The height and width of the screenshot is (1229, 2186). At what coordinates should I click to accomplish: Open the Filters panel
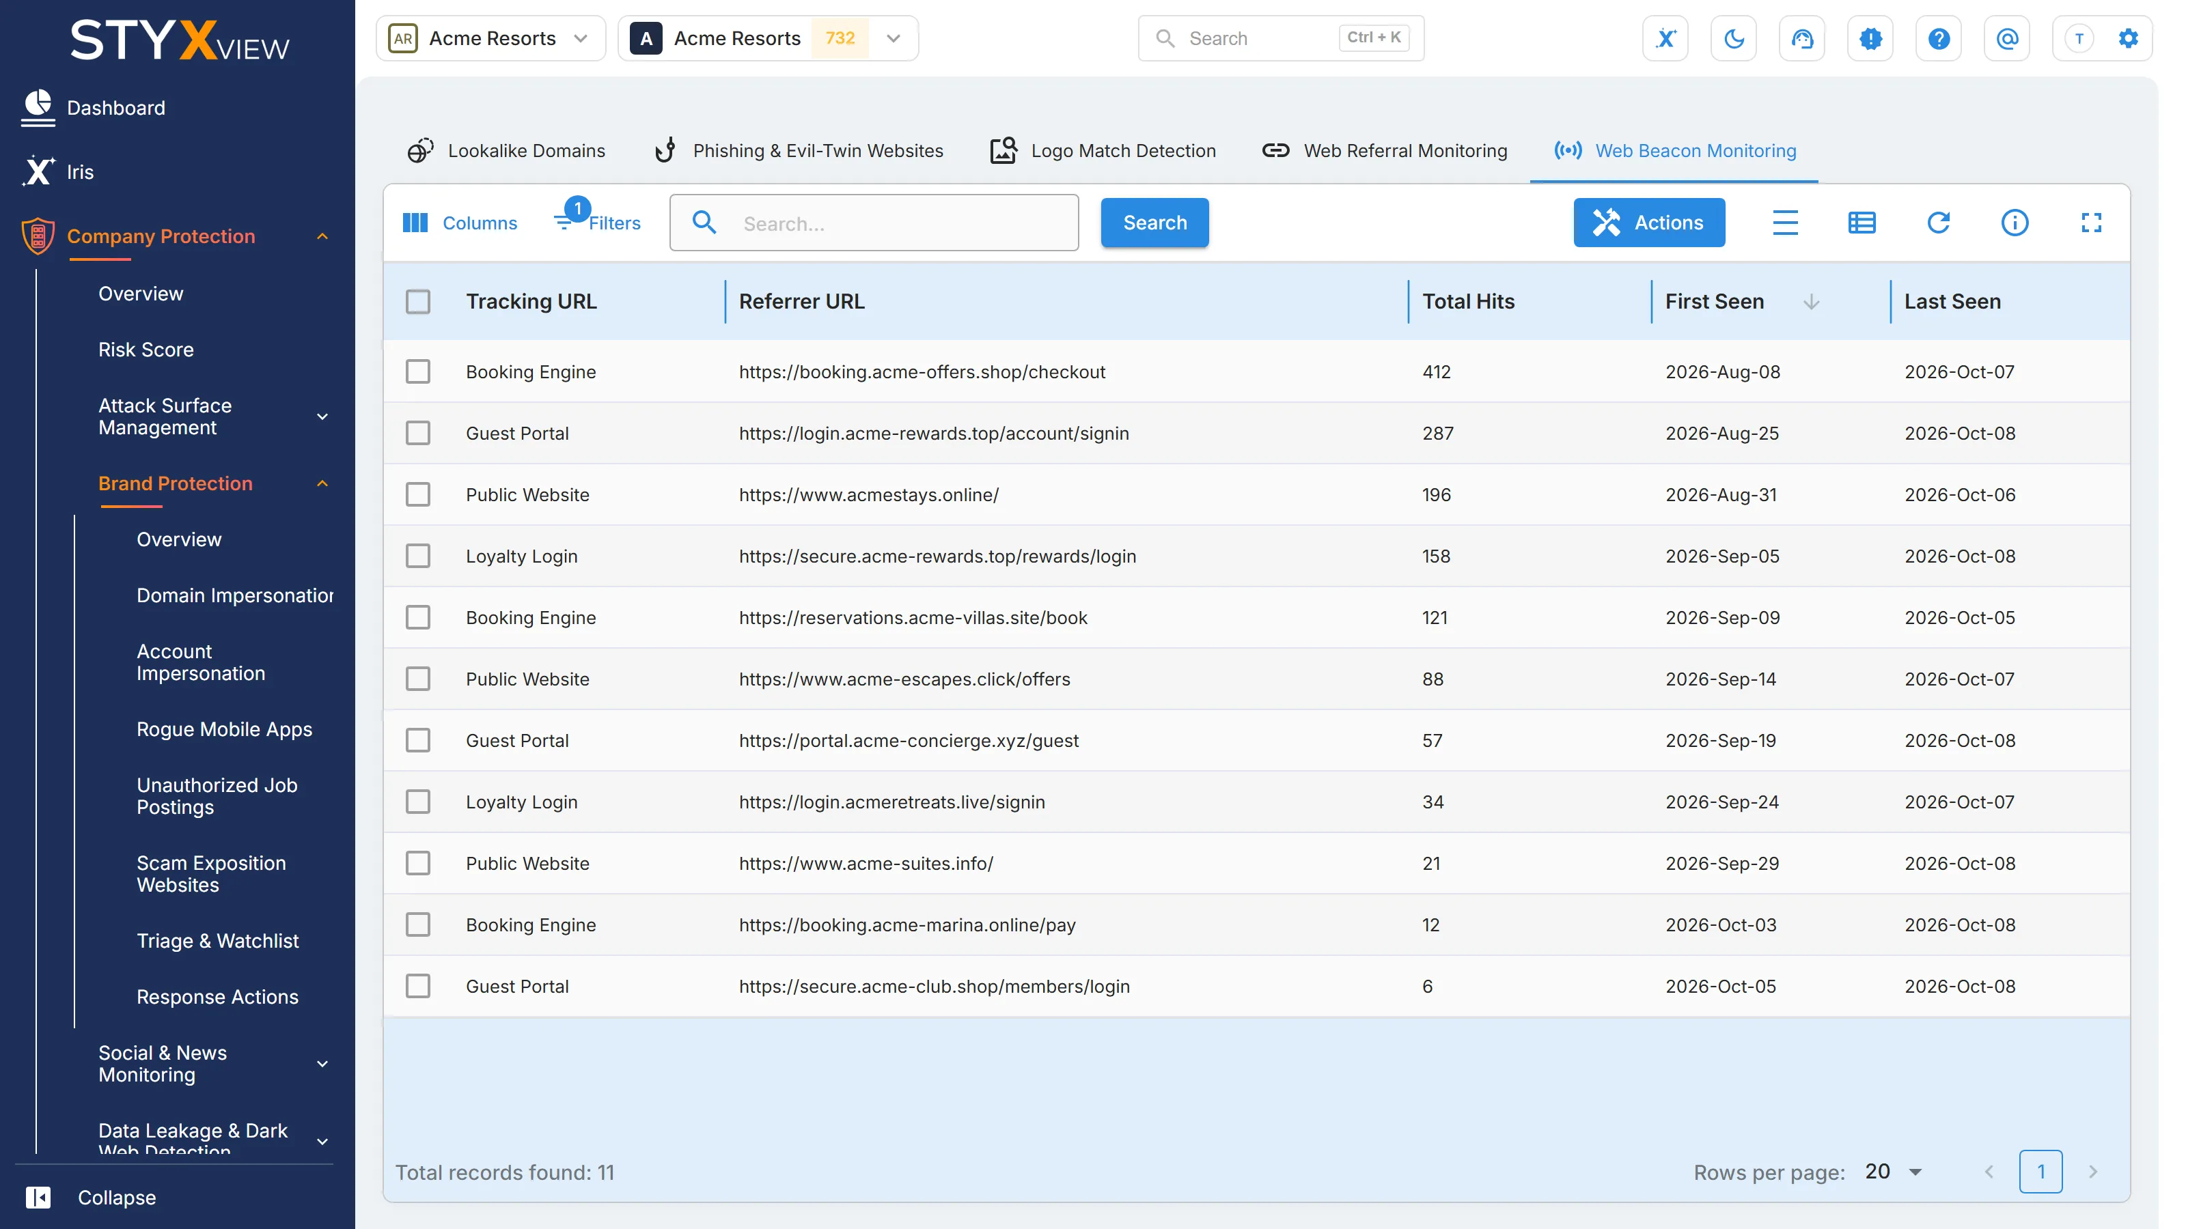598,218
